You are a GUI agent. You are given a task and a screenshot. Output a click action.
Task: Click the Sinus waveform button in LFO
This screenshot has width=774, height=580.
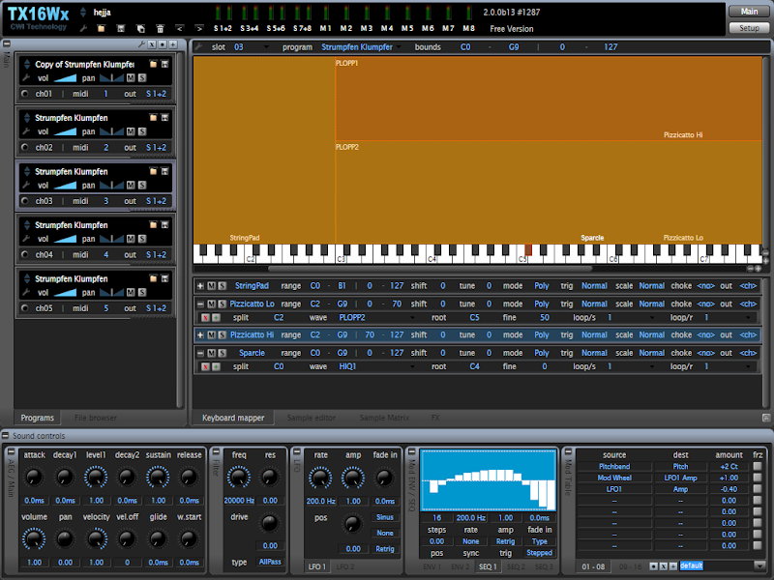(384, 517)
